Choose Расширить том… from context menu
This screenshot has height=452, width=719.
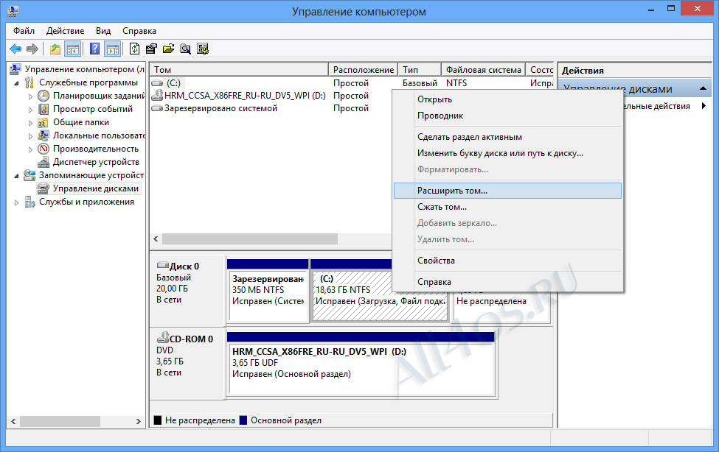coord(507,191)
